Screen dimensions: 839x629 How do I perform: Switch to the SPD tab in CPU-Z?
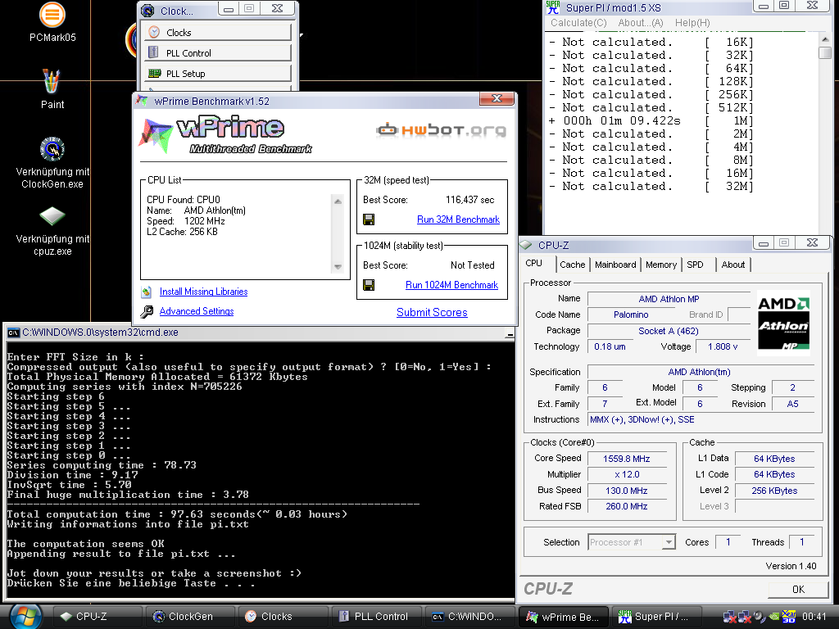(695, 265)
